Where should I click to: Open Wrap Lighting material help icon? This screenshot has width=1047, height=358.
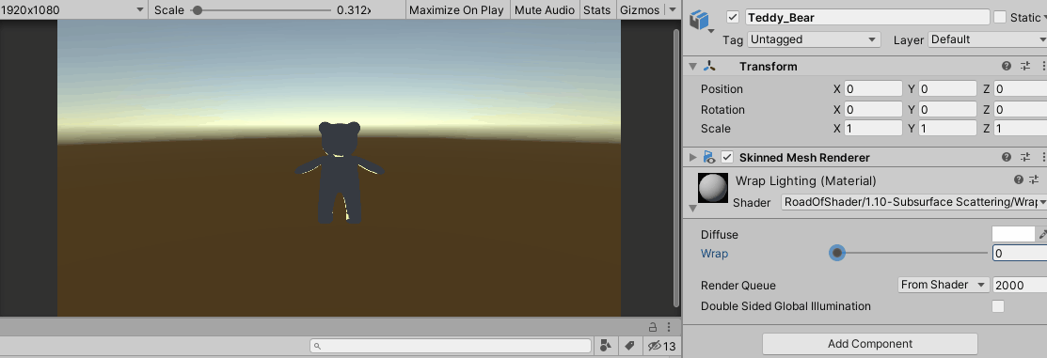[1018, 180]
